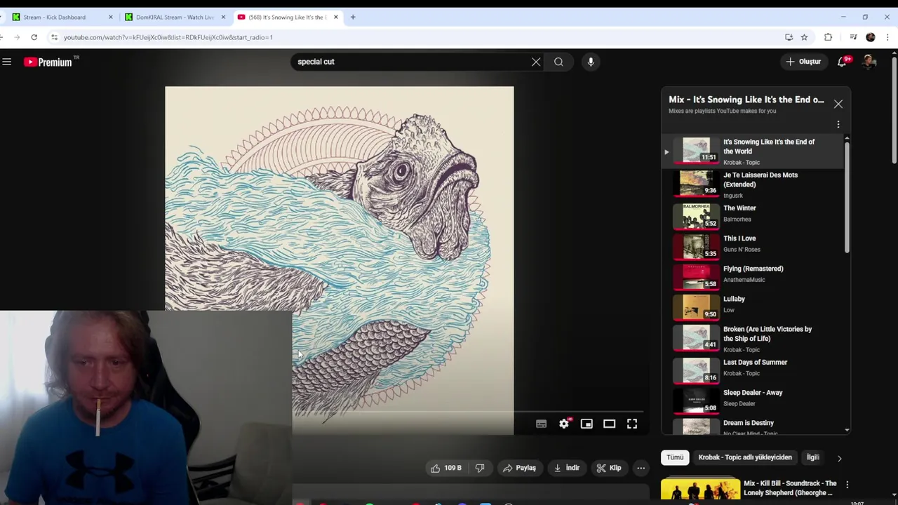Viewport: 898px width, 505px height.
Task: Select the Tümü filter chip
Action: coord(675,457)
